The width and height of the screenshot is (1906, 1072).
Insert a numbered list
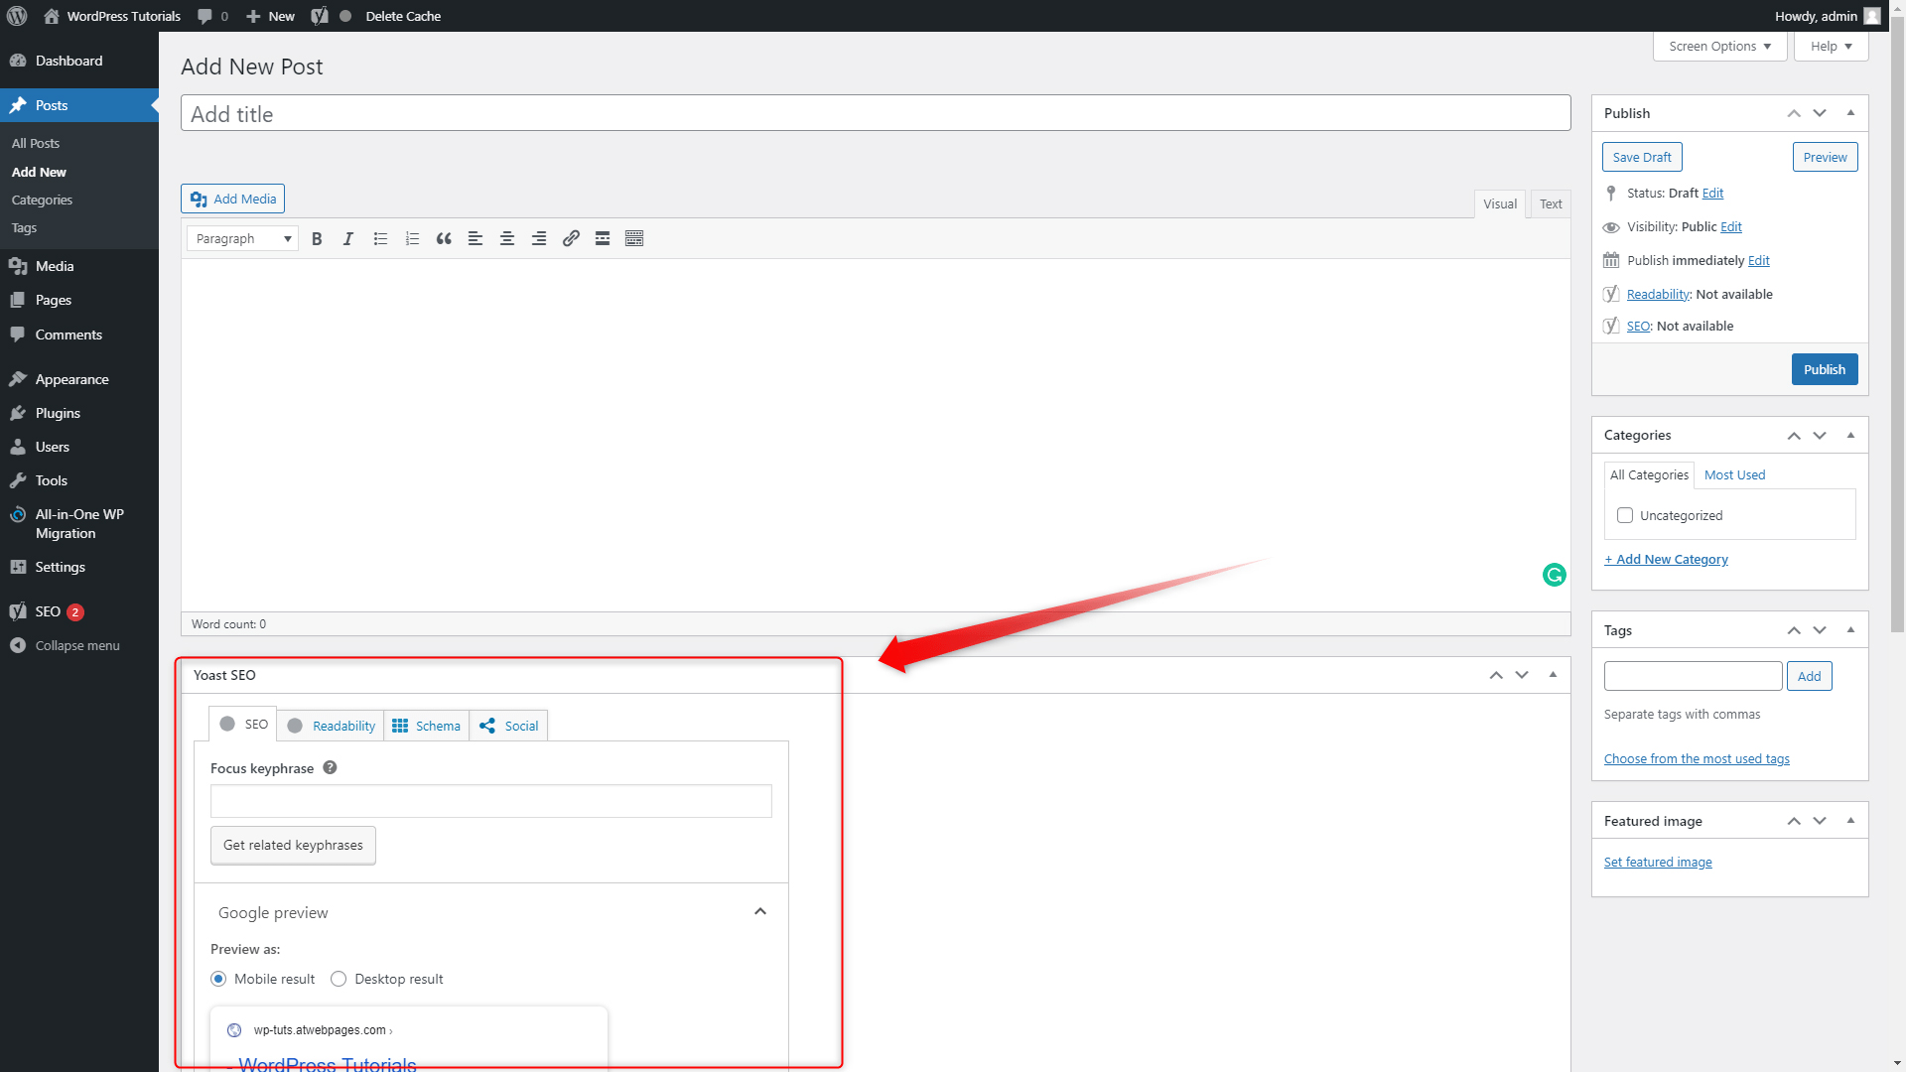pyautogui.click(x=412, y=238)
